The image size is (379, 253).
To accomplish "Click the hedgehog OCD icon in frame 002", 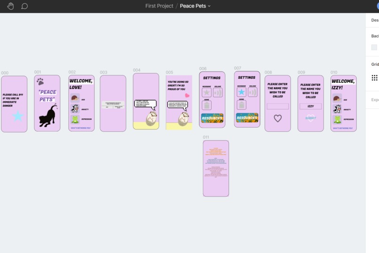I will (x=75, y=98).
